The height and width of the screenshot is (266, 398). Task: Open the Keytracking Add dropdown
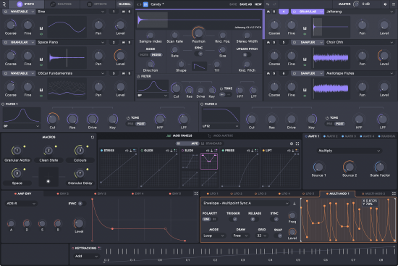[x=86, y=257]
